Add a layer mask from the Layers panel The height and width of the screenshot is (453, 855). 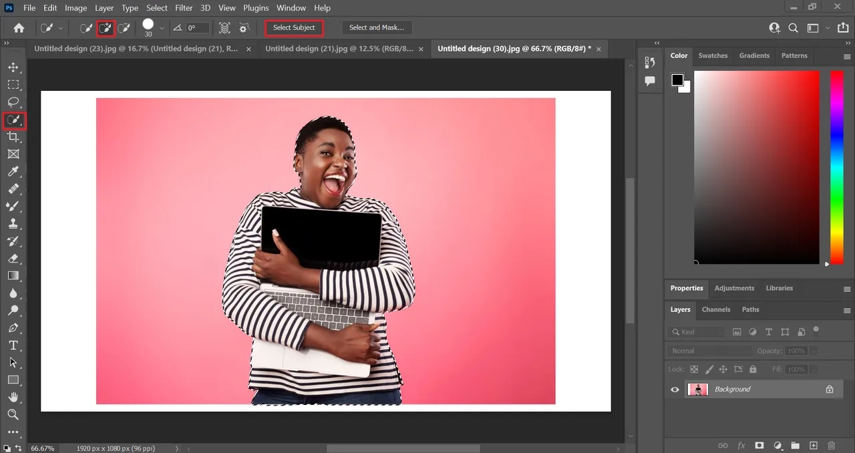(759, 445)
